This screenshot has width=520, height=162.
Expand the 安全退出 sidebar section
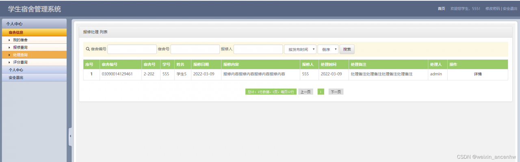point(34,78)
